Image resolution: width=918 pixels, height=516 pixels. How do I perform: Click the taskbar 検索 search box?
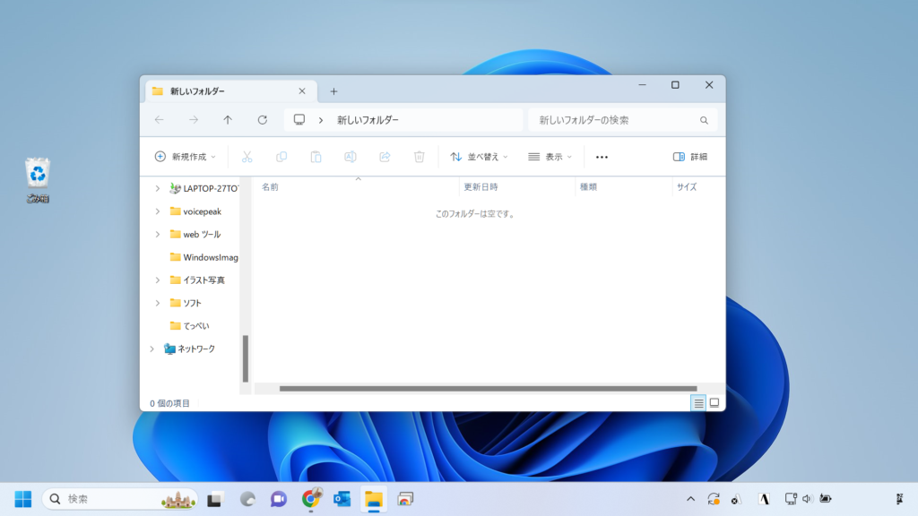click(120, 499)
